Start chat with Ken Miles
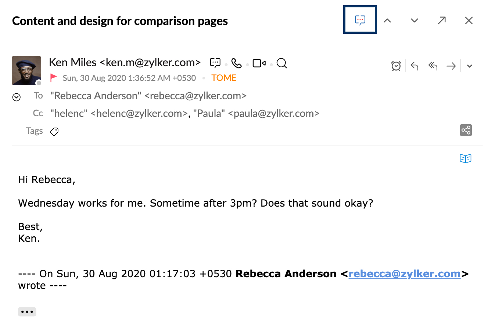488x336 pixels. click(x=215, y=63)
